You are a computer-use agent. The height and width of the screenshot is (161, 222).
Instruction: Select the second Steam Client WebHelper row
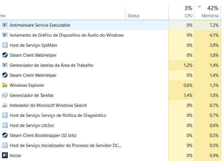(111, 75)
